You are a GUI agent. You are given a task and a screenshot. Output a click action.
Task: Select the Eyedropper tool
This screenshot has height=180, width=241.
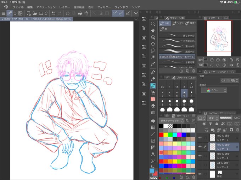point(153,64)
